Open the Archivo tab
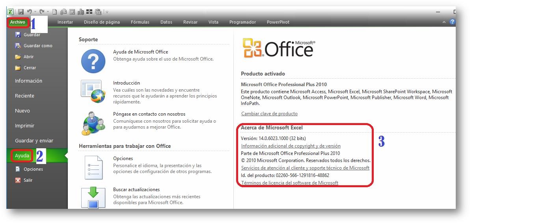Viewport: 548px width, 223px height. (x=18, y=22)
